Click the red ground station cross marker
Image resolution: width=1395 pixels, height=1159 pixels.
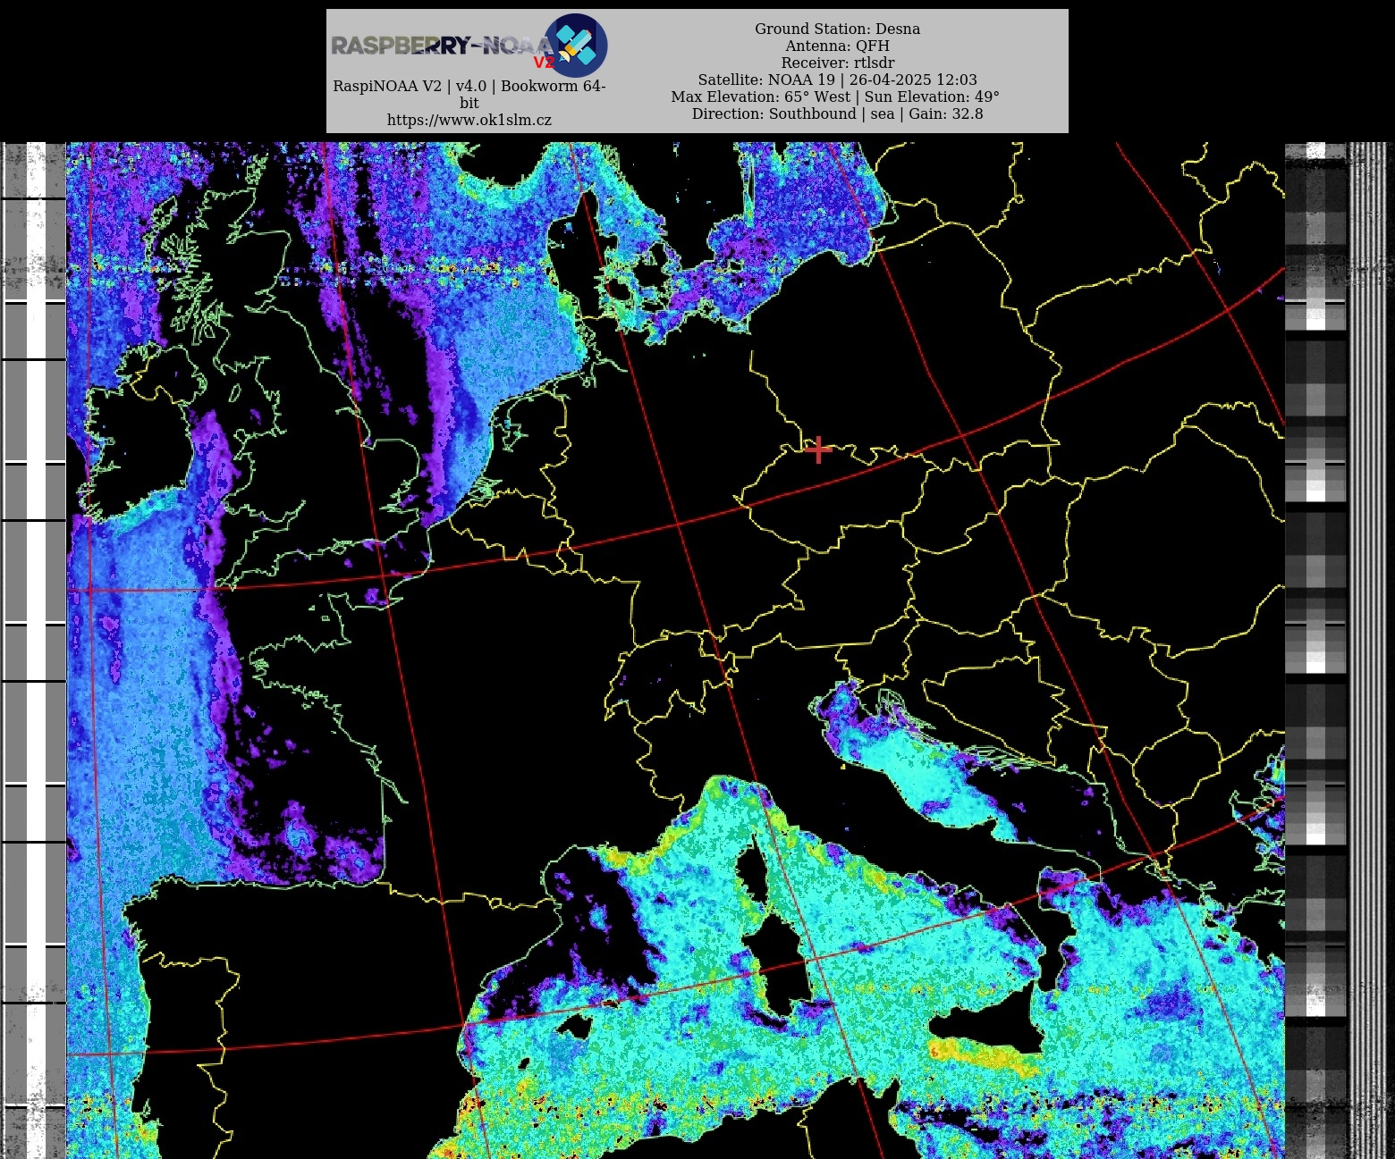click(818, 450)
